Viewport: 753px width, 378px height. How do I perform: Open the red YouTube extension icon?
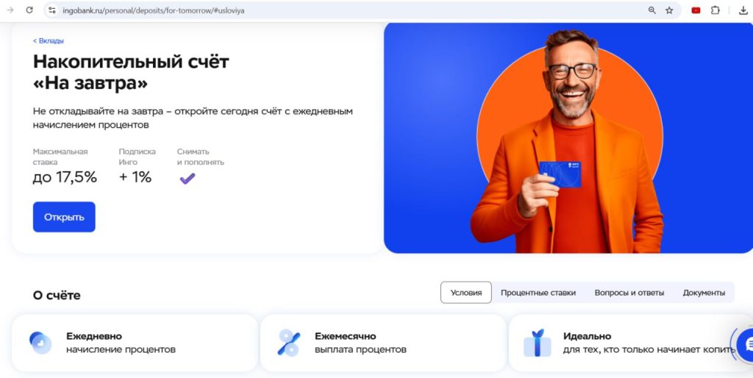pos(696,10)
